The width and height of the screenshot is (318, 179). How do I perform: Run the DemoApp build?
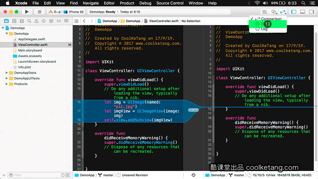click(27, 12)
